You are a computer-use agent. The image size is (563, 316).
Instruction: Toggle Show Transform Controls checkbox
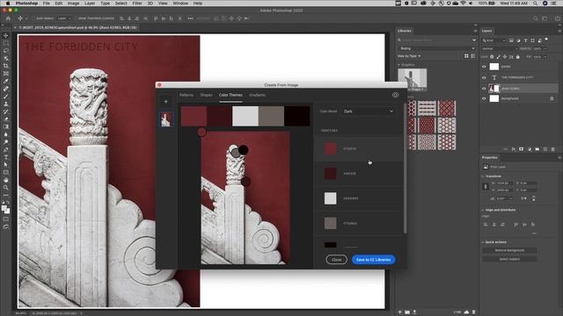click(x=77, y=18)
